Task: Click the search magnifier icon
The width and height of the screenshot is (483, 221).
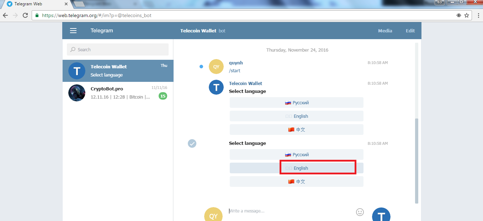Action: pos(73,49)
